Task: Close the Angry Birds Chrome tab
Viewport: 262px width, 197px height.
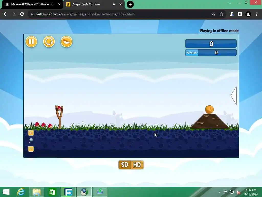Action: (121, 4)
